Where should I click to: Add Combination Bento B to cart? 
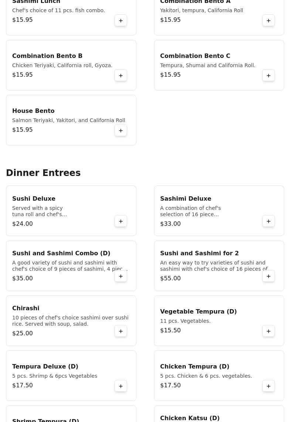click(x=121, y=75)
